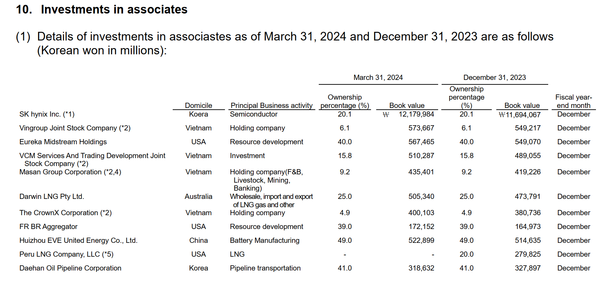Screen dimensions: 615x293
Task: Select the book value '522,899'
Action: click(x=421, y=240)
